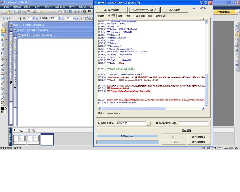Open a file with the yellow folder icon

pyautogui.click(x=9, y=12)
